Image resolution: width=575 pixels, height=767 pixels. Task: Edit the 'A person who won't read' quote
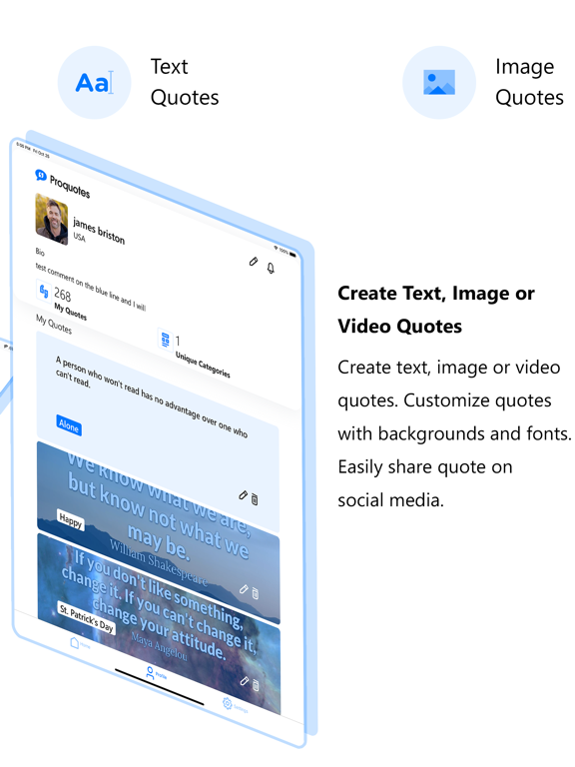point(243,495)
